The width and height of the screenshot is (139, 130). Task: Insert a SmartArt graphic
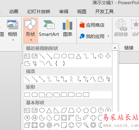click(x=49, y=28)
